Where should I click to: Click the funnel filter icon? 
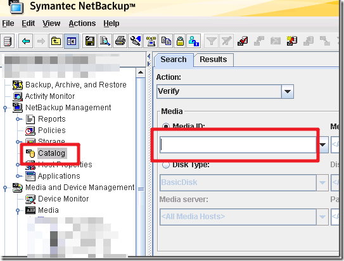tap(211, 41)
